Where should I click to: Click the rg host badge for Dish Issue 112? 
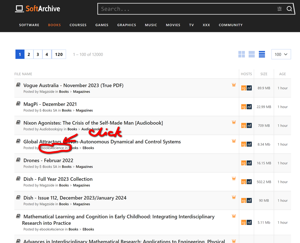[243, 200]
